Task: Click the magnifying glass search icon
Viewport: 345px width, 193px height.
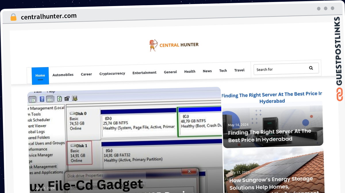Action: [311, 68]
